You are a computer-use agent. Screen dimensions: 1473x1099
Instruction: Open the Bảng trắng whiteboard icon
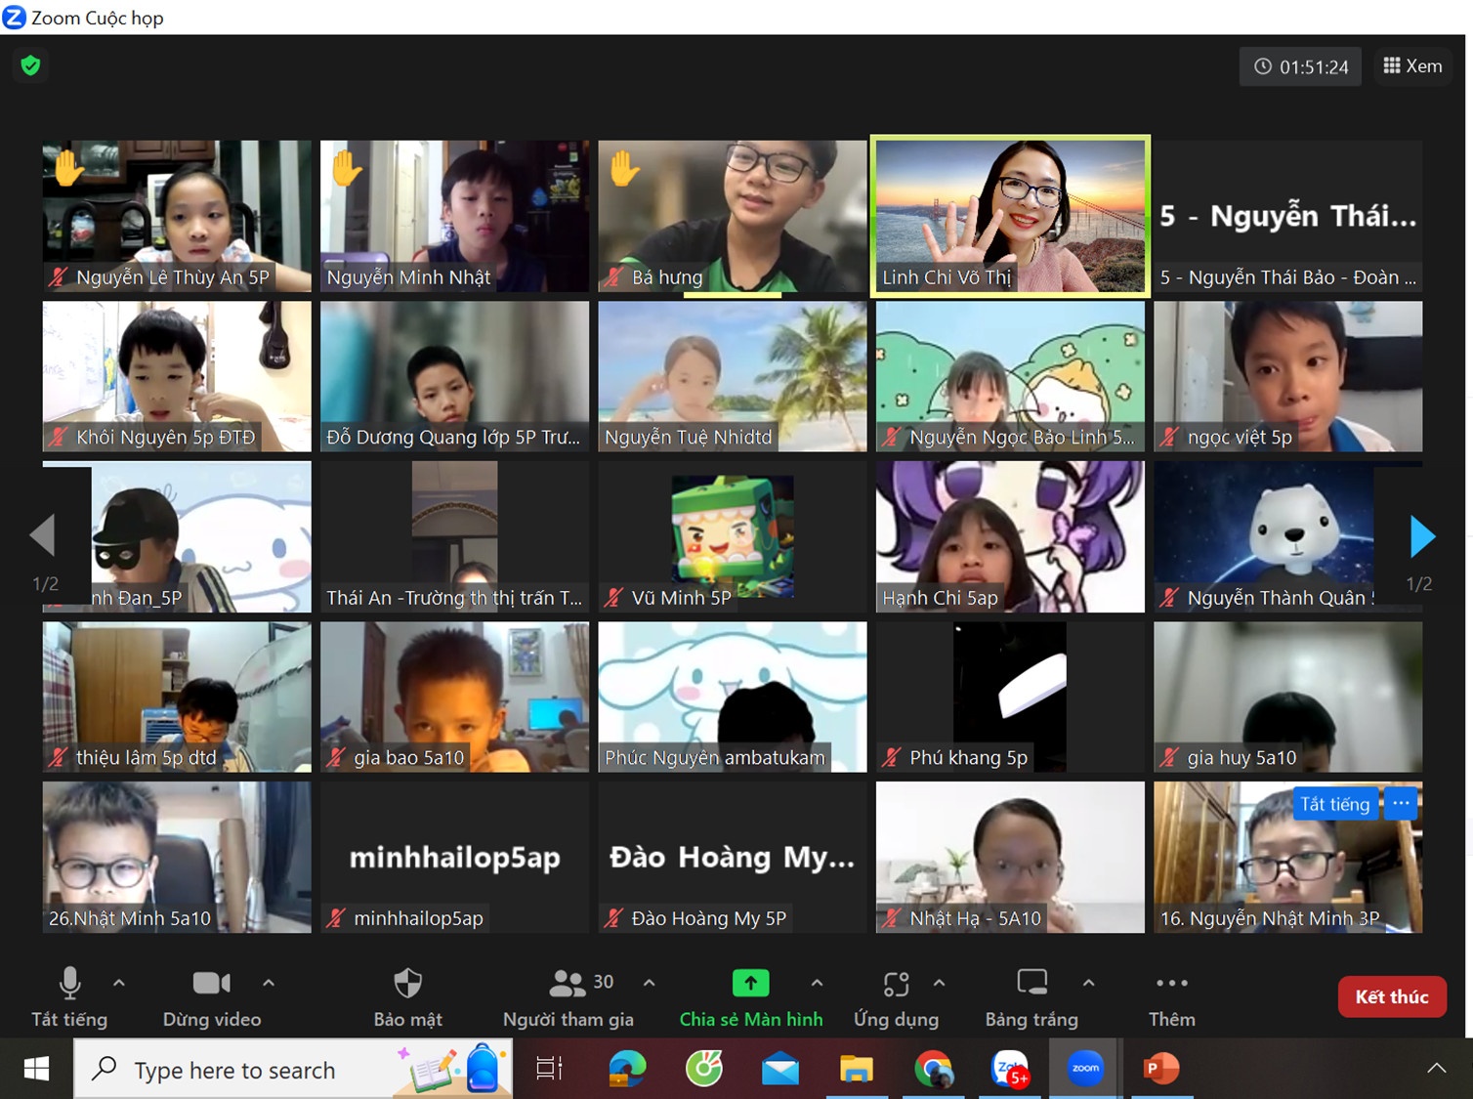[1031, 984]
